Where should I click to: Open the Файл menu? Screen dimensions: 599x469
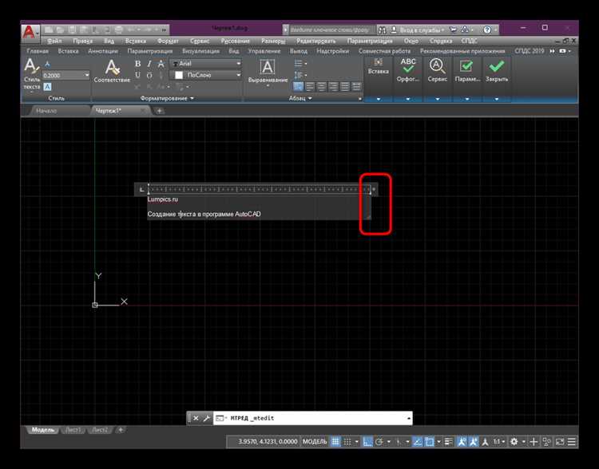(54, 41)
